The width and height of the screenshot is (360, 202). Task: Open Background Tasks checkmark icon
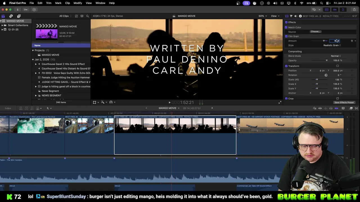(34, 10)
